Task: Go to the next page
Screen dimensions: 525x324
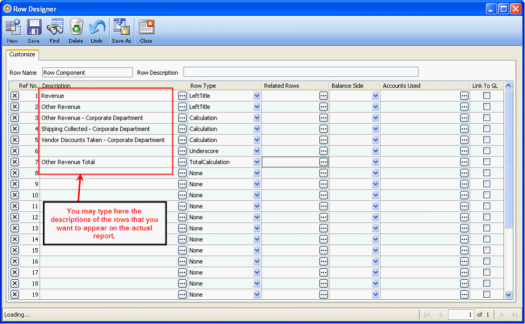Action: click(502, 315)
